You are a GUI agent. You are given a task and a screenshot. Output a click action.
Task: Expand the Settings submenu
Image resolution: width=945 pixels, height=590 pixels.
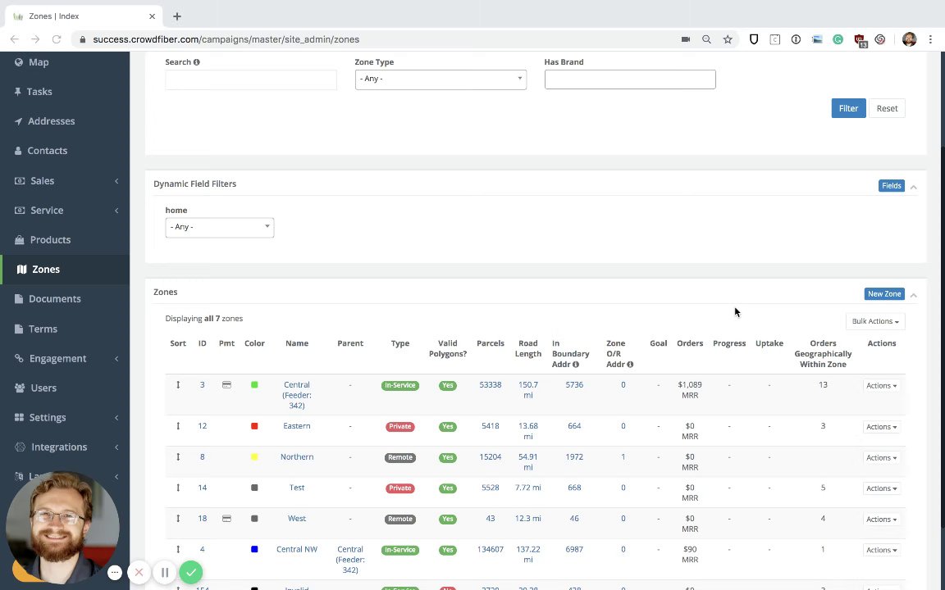(65, 417)
